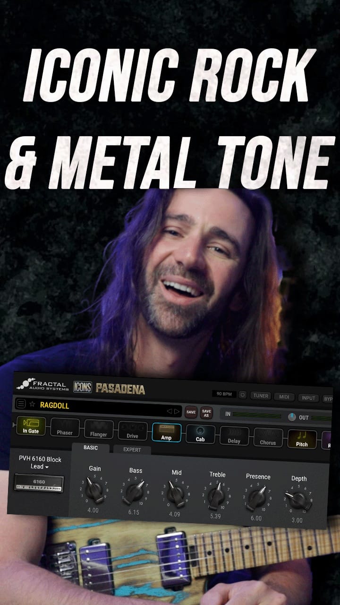Click the Gain value 4.00
Viewport: 340px width, 605px height.
(93, 510)
